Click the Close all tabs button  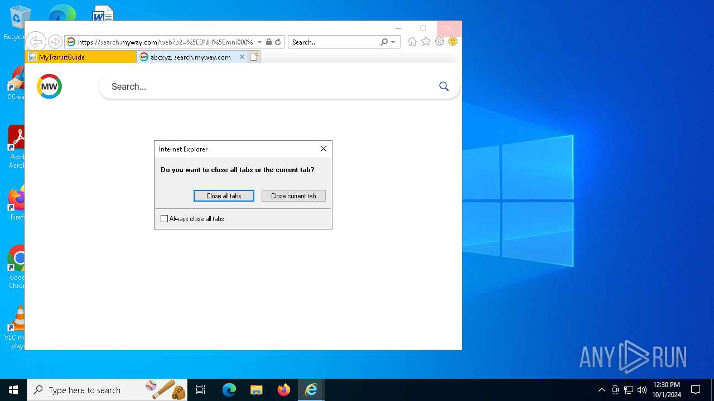click(x=224, y=196)
